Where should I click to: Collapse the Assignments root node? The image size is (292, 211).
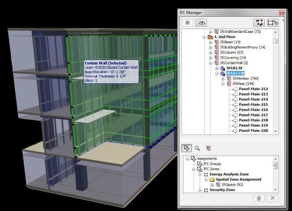pyautogui.click(x=187, y=159)
